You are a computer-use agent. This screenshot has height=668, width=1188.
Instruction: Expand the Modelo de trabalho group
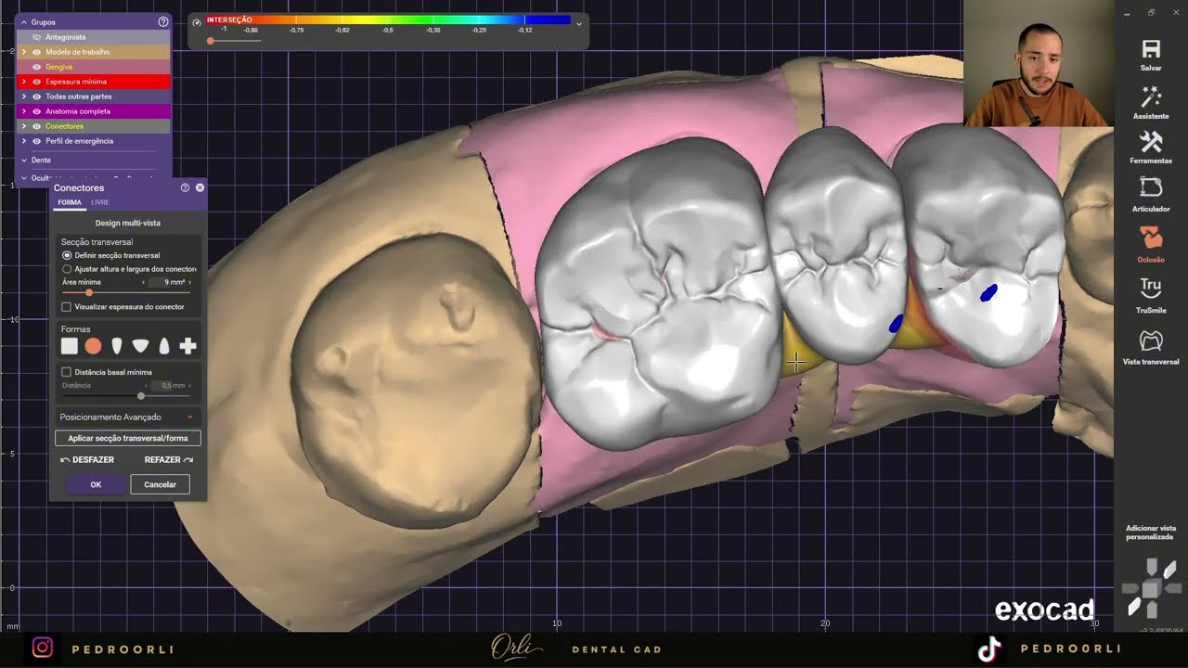[x=24, y=52]
